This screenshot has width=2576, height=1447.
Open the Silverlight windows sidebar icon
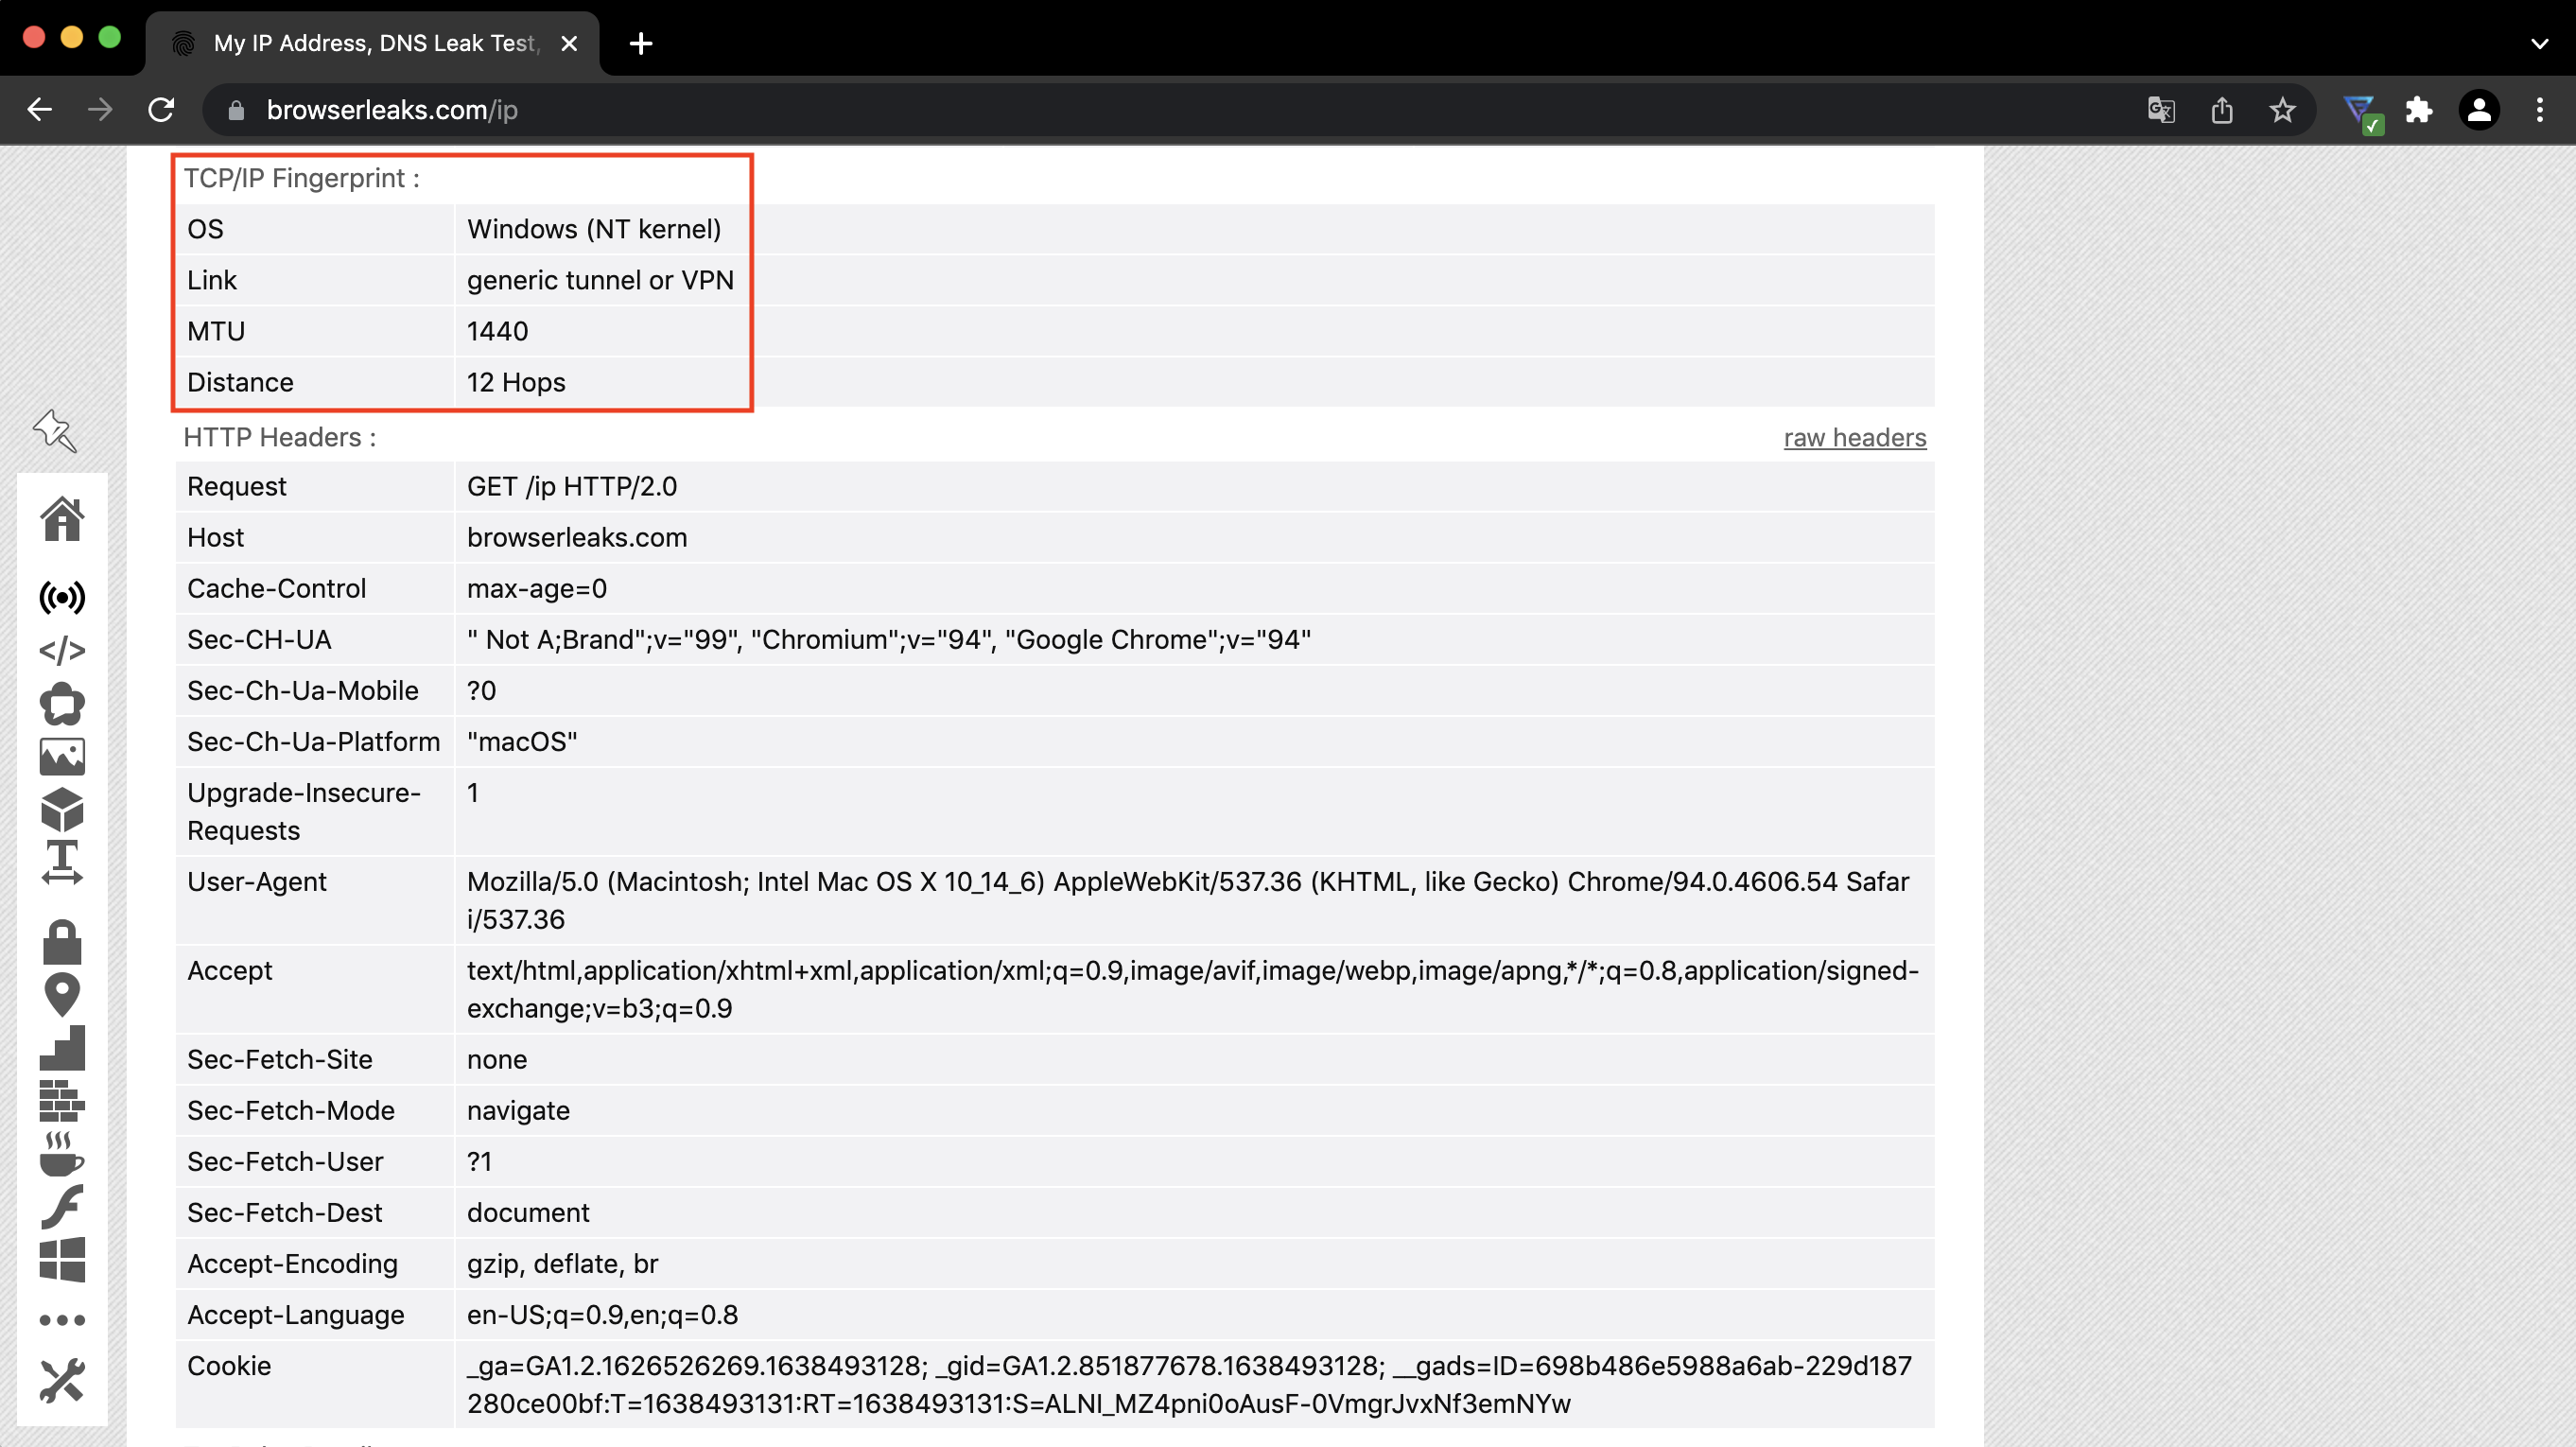(x=62, y=1259)
